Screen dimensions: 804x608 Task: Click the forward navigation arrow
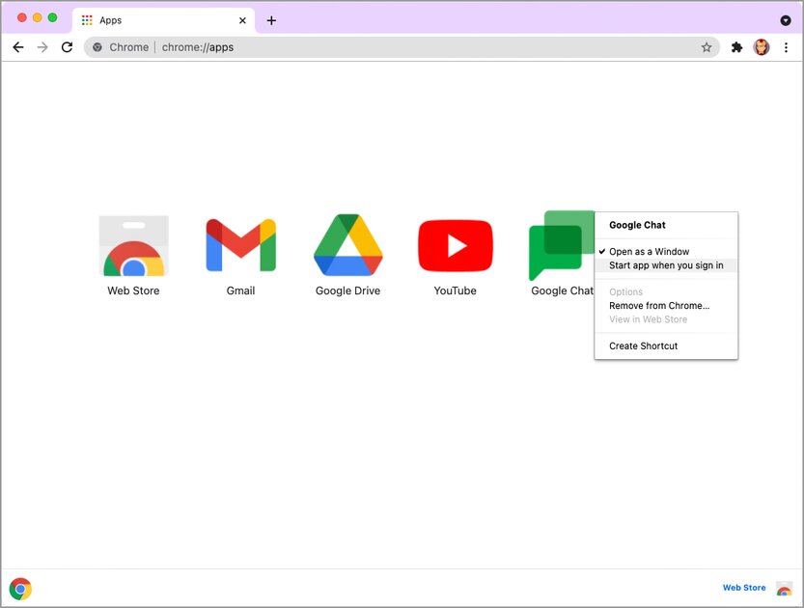point(42,47)
